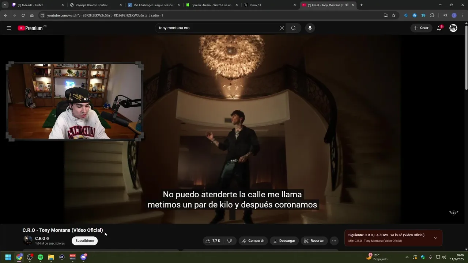Open the media control music-note icon
The width and height of the screenshot is (468, 263).
pyautogui.click(x=445, y=15)
